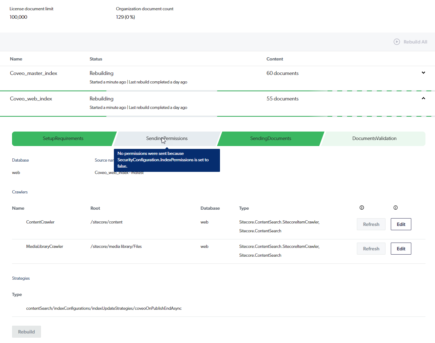Screen dimensions: 435x343
Task: Click the 100,000 license limit value
Action: [x=18, y=17]
